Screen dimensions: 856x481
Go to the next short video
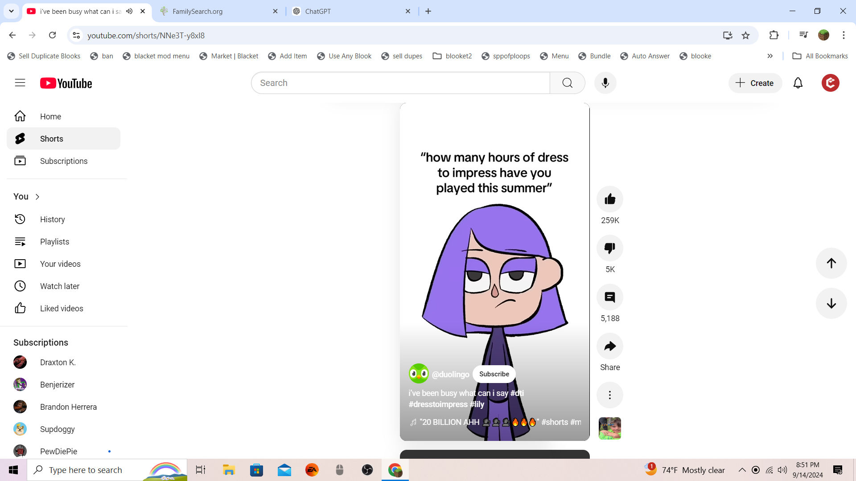pyautogui.click(x=831, y=304)
